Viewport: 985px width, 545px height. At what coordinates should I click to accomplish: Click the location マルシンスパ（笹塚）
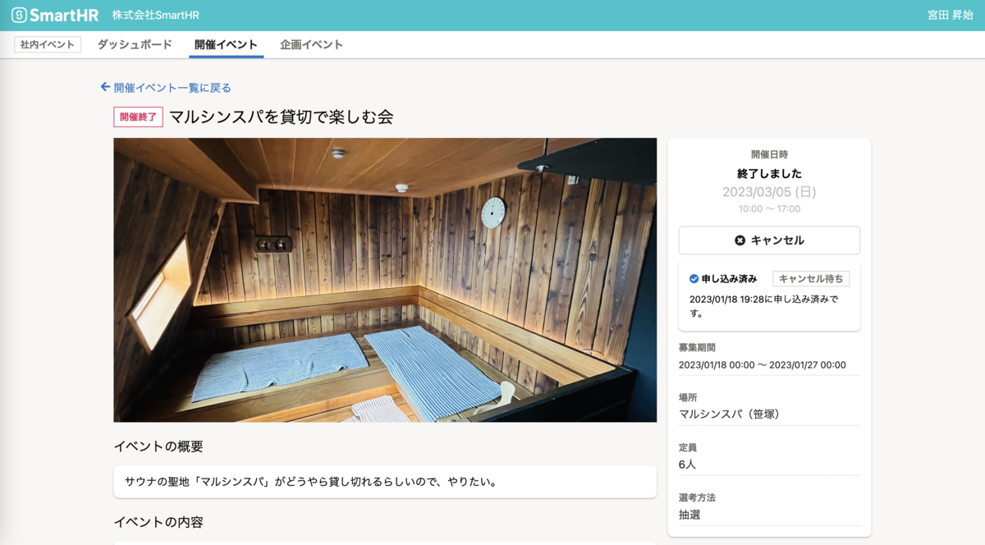click(729, 414)
